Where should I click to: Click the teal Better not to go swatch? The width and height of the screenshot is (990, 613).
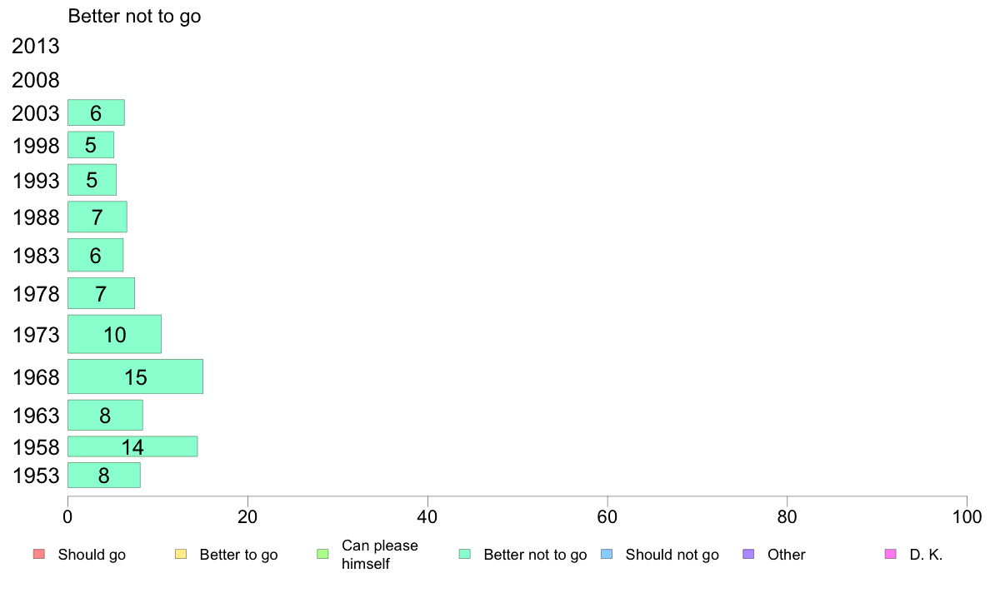point(465,555)
